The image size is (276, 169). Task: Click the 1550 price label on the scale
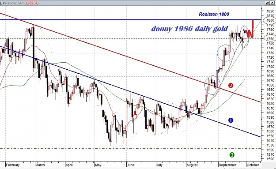(270, 136)
